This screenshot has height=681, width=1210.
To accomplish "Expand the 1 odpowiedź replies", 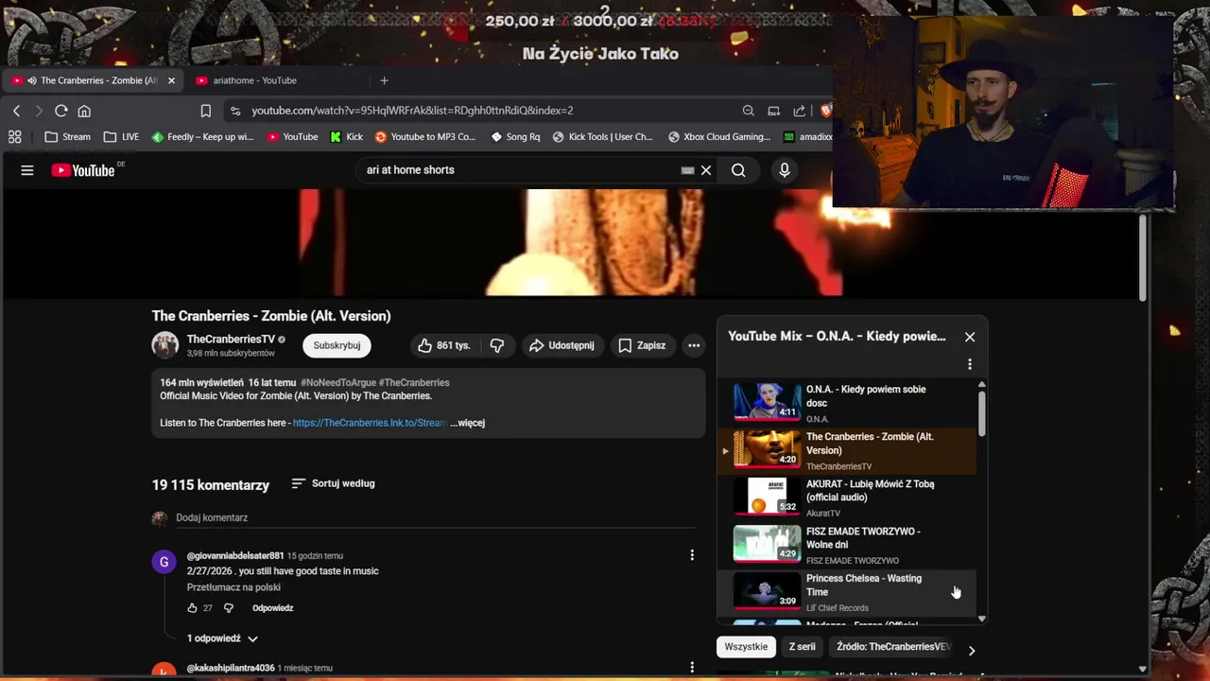I will [222, 638].
